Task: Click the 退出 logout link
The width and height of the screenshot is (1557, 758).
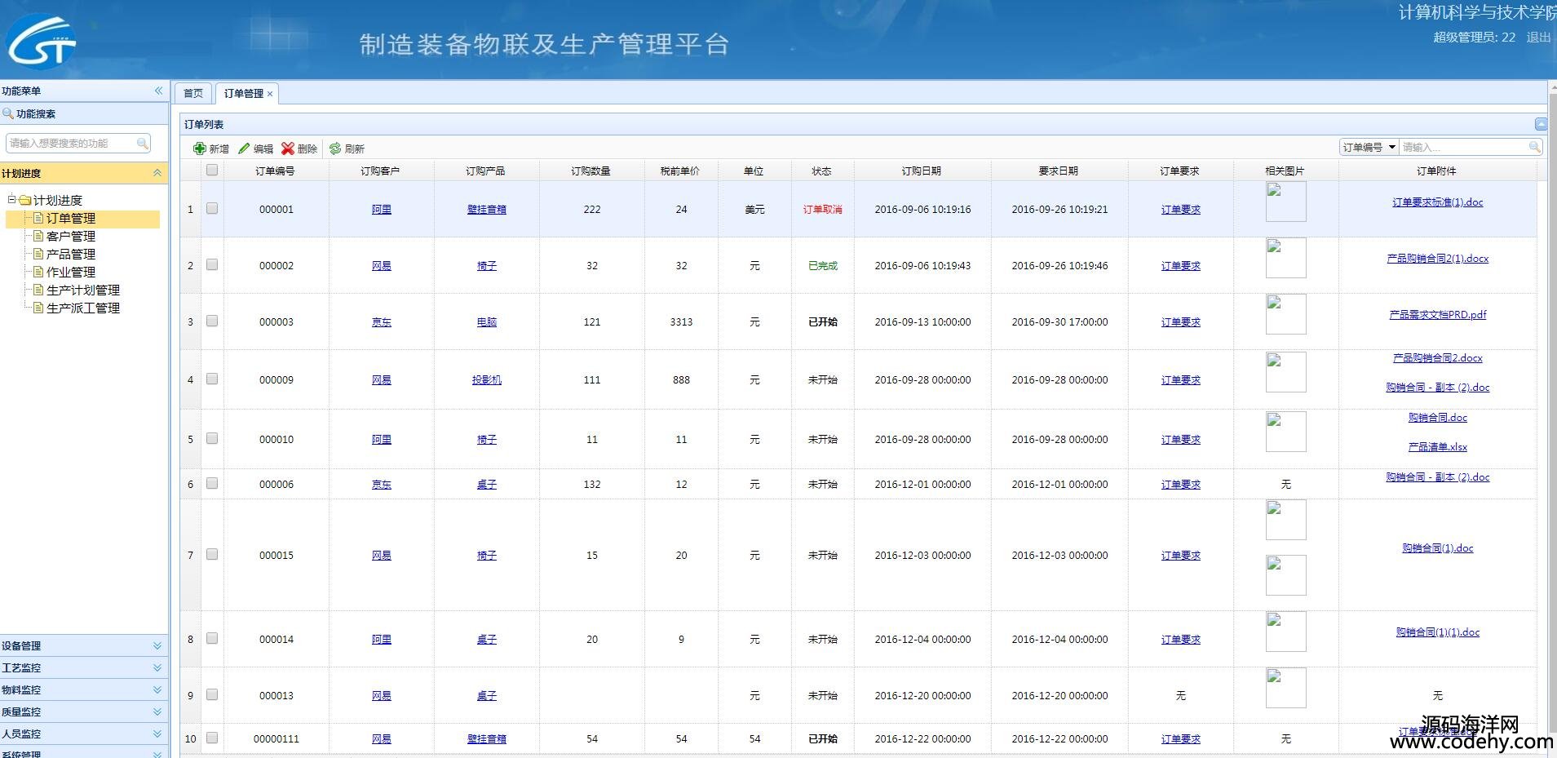Action: 1537,38
